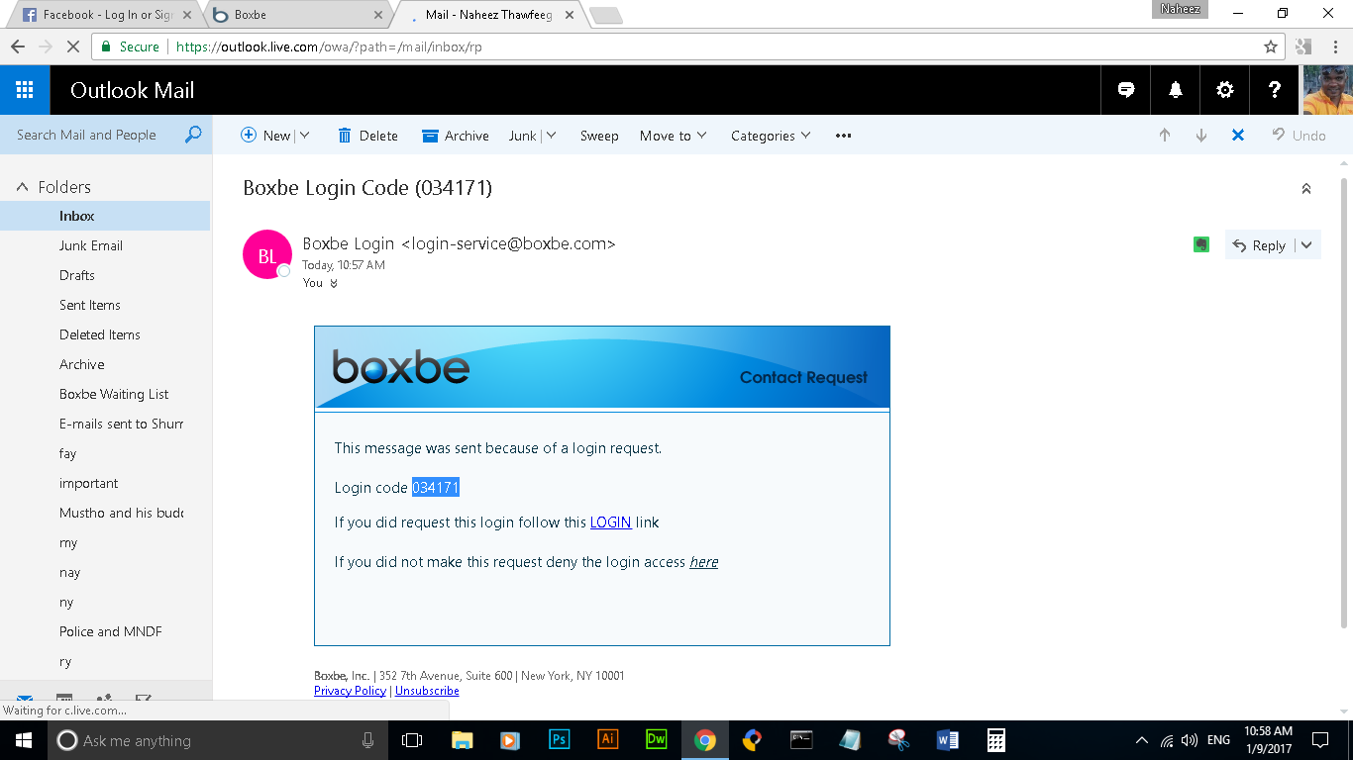Open a new browser tab
Viewport: 1353px width, 760px height.
pyautogui.click(x=605, y=15)
